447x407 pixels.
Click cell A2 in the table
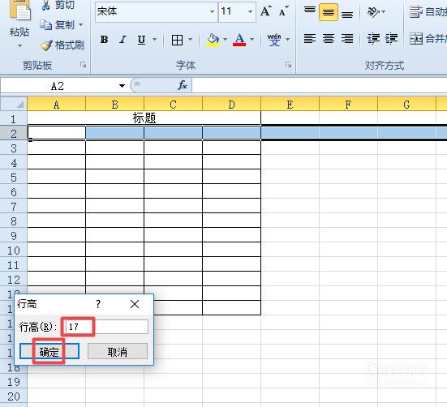(x=57, y=133)
